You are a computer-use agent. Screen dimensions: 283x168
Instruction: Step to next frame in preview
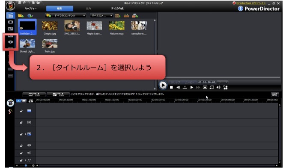[191, 88]
